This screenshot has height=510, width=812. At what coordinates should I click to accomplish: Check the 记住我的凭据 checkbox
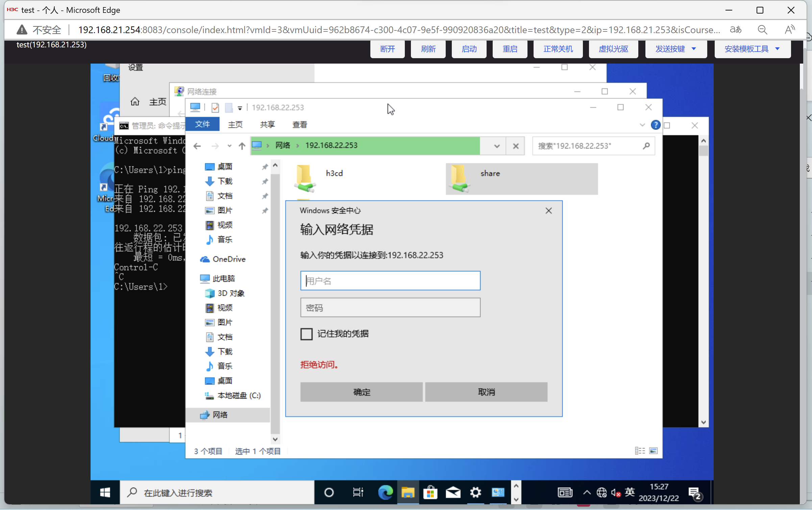pos(306,334)
